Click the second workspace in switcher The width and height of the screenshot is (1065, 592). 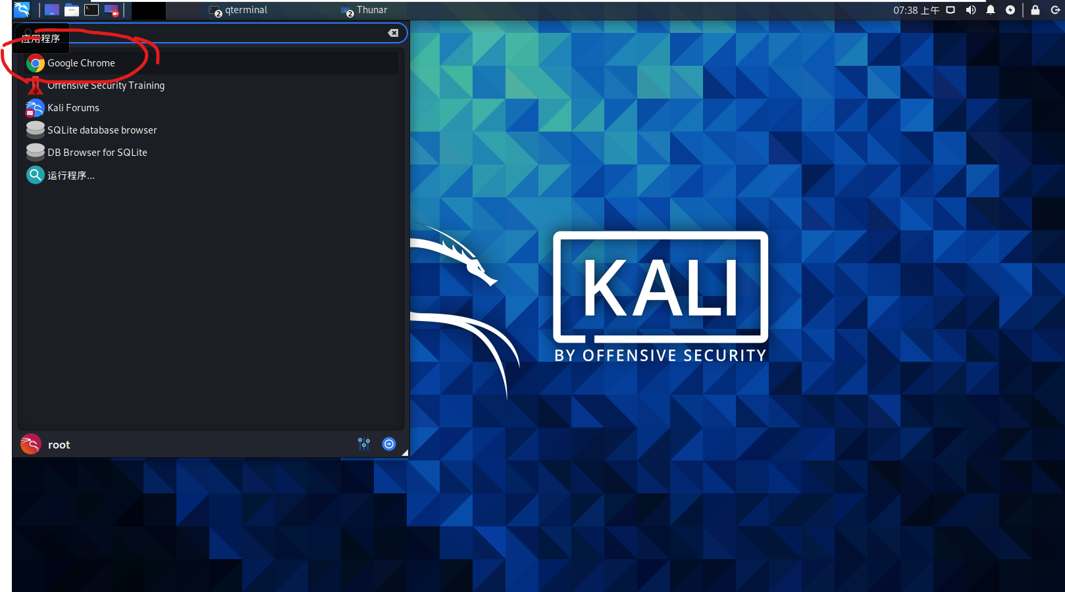[184, 10]
